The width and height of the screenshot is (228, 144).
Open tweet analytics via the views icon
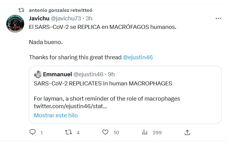(x=145, y=132)
